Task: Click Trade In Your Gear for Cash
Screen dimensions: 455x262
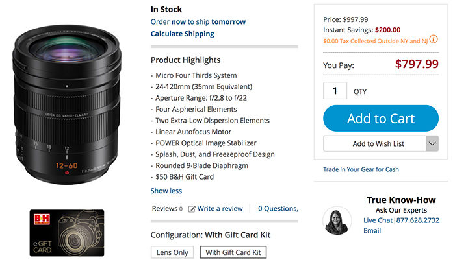Action: (361, 169)
